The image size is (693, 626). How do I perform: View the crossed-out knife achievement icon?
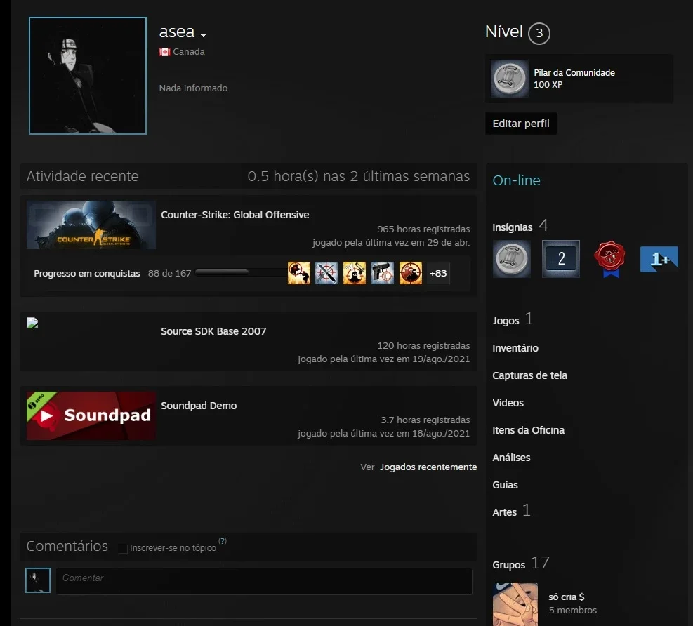326,273
